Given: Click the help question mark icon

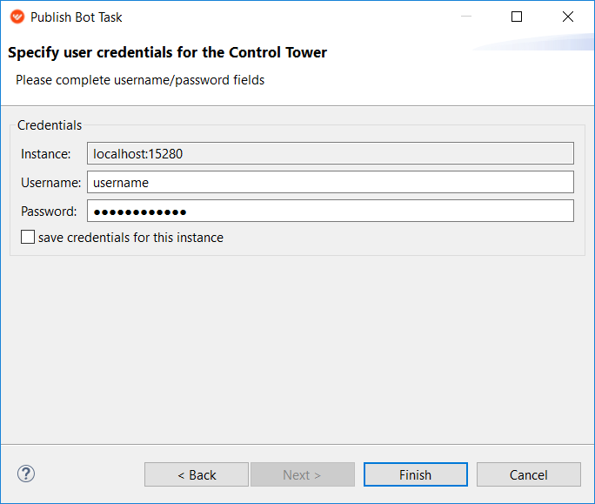Looking at the screenshot, I should (26, 474).
